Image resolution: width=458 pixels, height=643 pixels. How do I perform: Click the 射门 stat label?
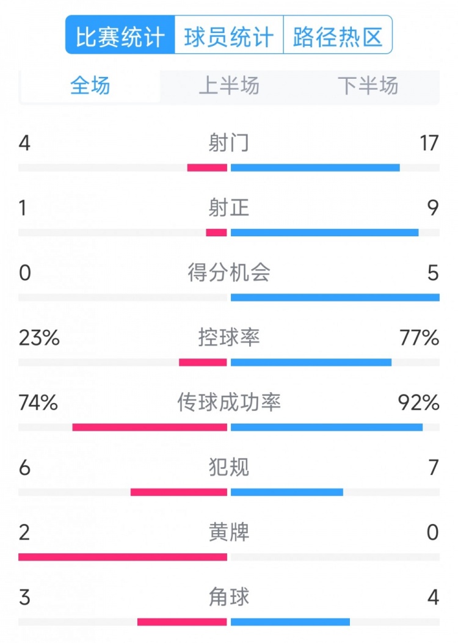click(x=229, y=144)
